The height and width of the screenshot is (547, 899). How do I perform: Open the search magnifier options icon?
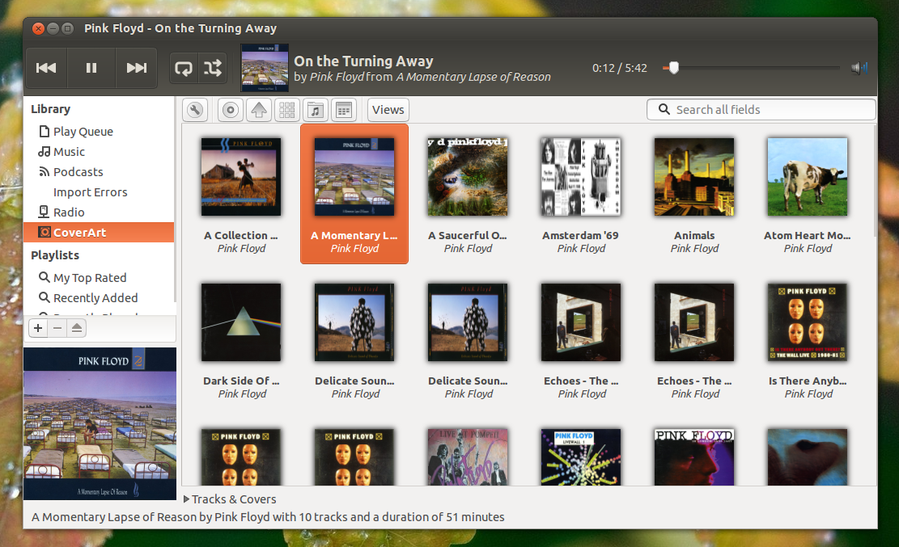tap(664, 109)
